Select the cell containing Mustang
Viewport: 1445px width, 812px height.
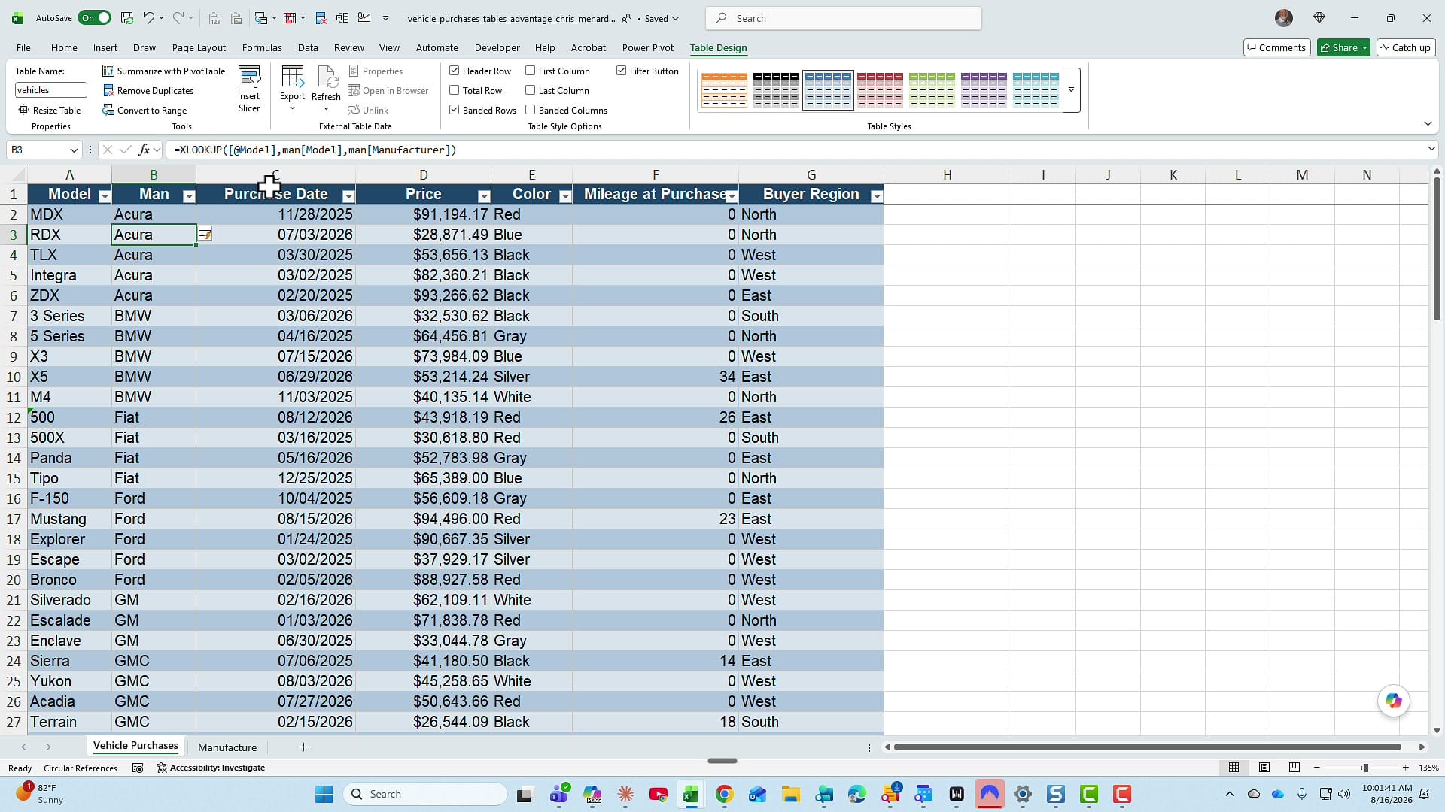[x=70, y=519]
